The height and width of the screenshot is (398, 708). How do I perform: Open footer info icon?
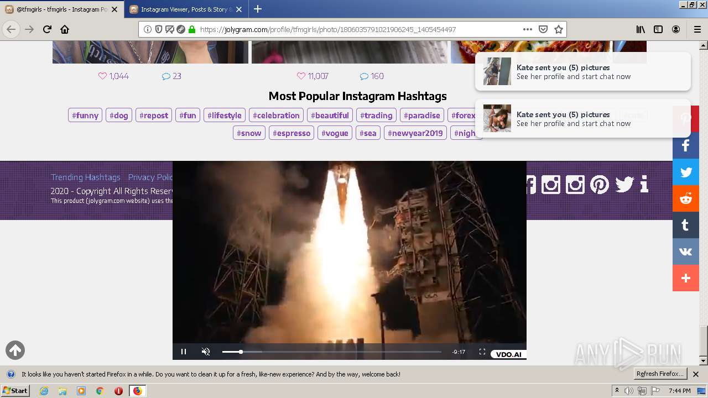[x=644, y=184]
